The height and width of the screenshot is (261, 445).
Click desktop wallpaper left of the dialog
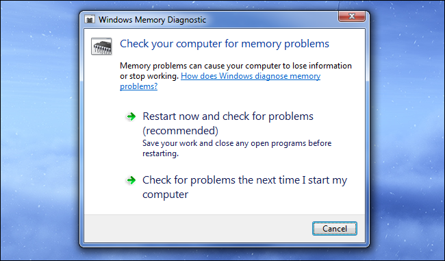40,131
